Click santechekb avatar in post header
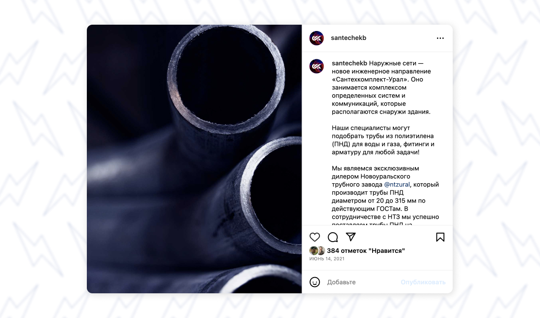540x318 pixels. [317, 38]
